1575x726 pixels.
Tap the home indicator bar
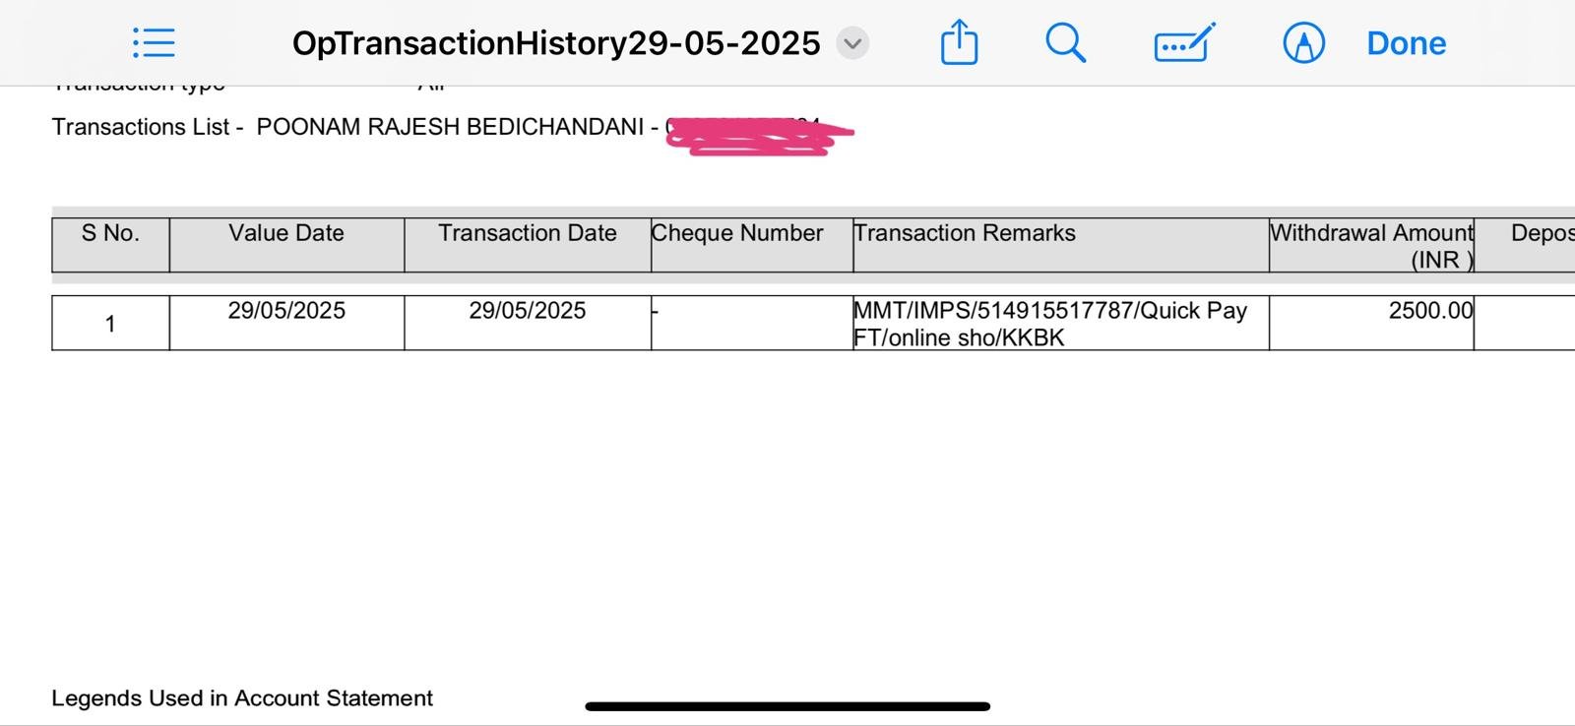pyautogui.click(x=787, y=705)
